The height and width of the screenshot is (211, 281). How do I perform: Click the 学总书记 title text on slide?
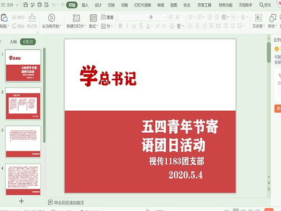click(108, 76)
